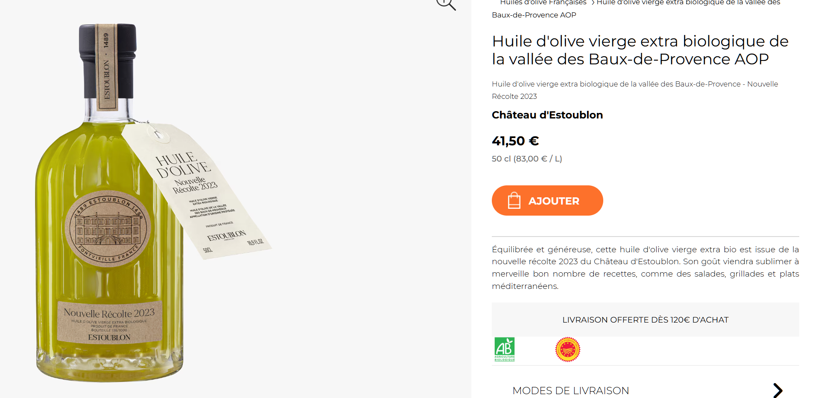Click the Huile d'Olive paper tag on bottle

(x=196, y=192)
